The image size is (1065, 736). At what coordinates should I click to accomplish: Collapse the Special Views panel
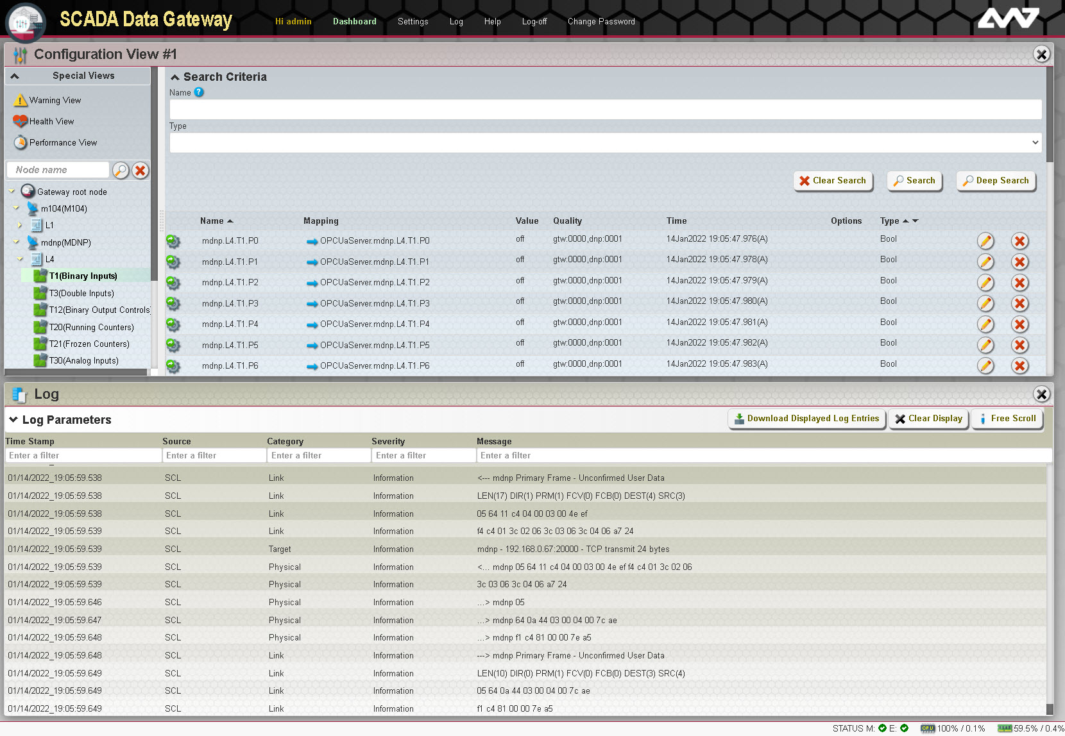(15, 76)
